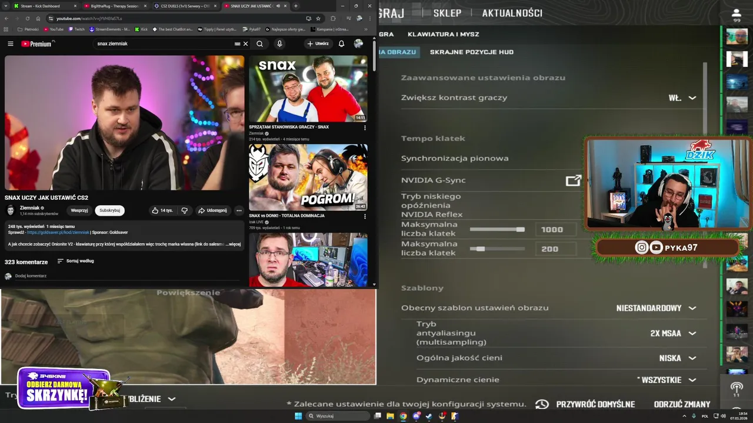Open AKTUALNOŚCI menu in CS2
Viewport: 753px width, 423px height.
click(x=512, y=13)
